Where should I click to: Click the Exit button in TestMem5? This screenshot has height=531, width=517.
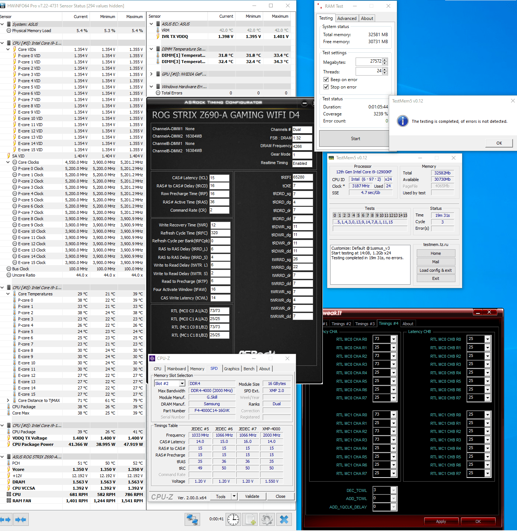[436, 278]
